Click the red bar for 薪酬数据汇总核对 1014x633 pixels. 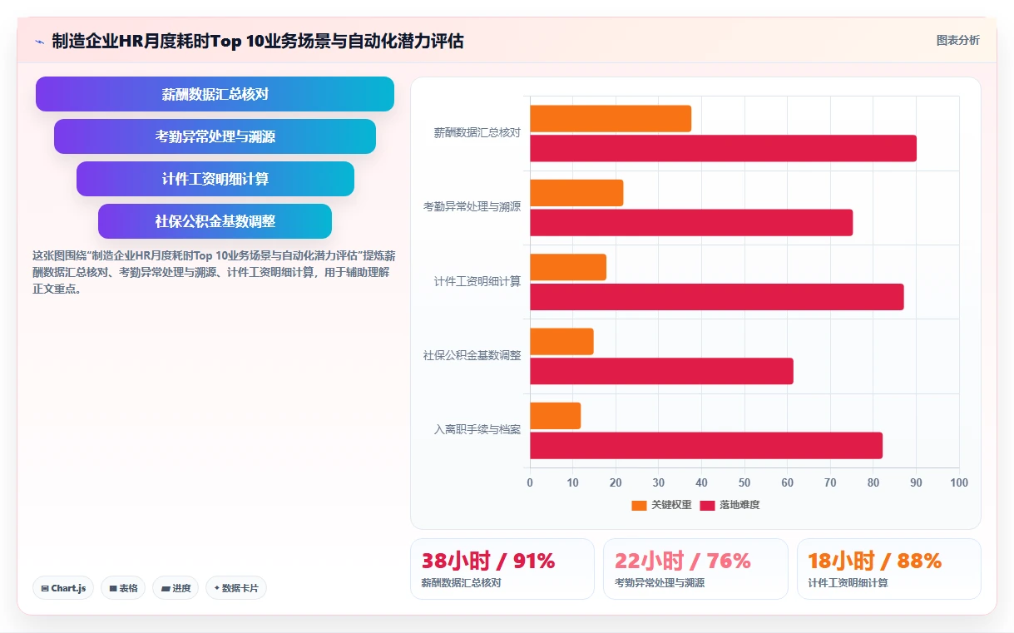click(x=723, y=148)
